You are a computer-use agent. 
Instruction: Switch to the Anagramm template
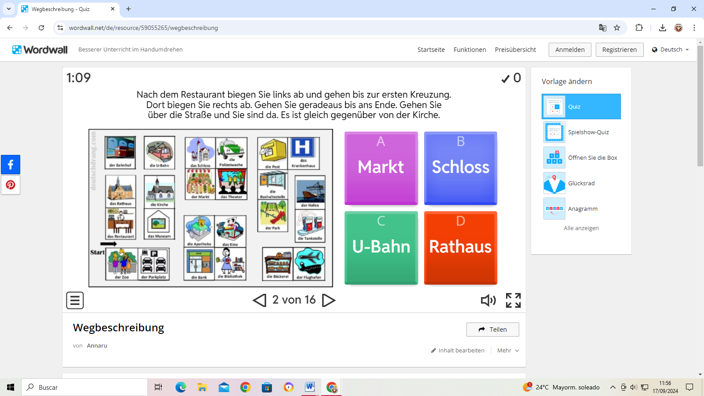coord(581,209)
